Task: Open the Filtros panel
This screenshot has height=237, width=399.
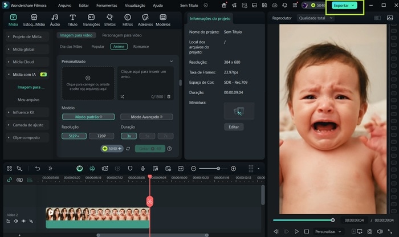Action: coord(128,20)
